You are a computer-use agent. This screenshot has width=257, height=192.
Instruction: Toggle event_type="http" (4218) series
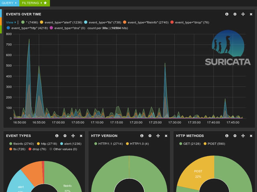(x=27, y=28)
